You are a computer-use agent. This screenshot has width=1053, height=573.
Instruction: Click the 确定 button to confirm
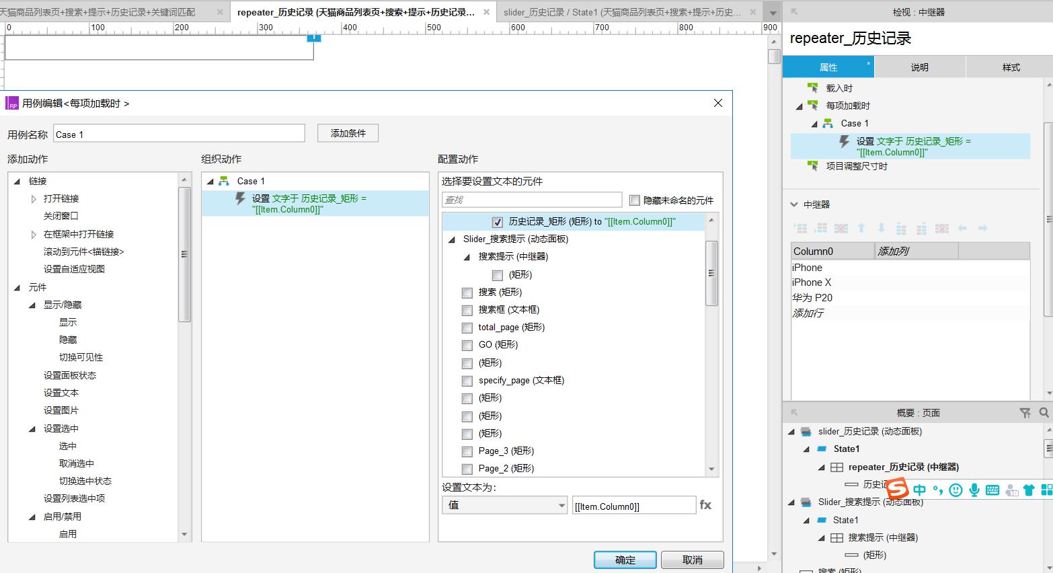tap(625, 560)
